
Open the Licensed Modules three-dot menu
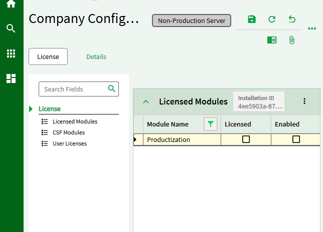coord(304,101)
